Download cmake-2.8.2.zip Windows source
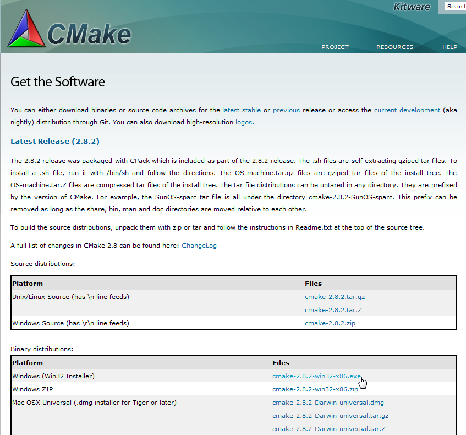Image resolution: width=466 pixels, height=435 pixels. point(330,323)
